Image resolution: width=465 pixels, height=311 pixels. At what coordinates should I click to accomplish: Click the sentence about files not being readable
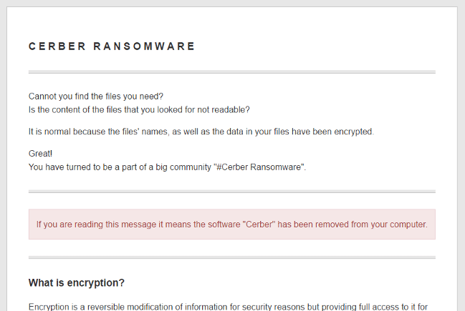[139, 109]
